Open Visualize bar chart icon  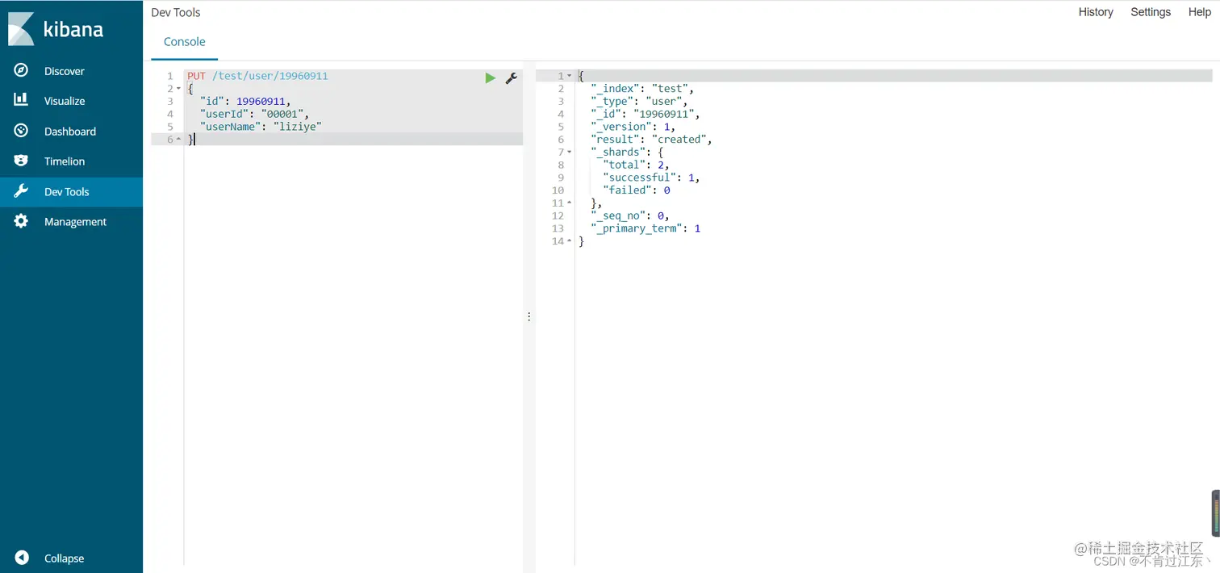point(22,101)
